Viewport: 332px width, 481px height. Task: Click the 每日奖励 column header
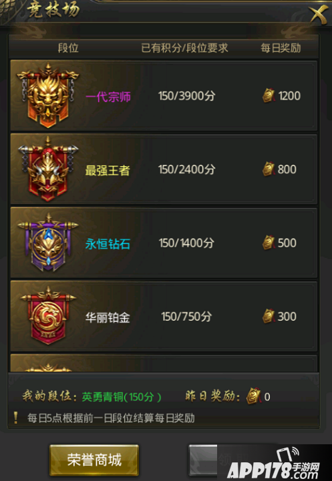281,48
